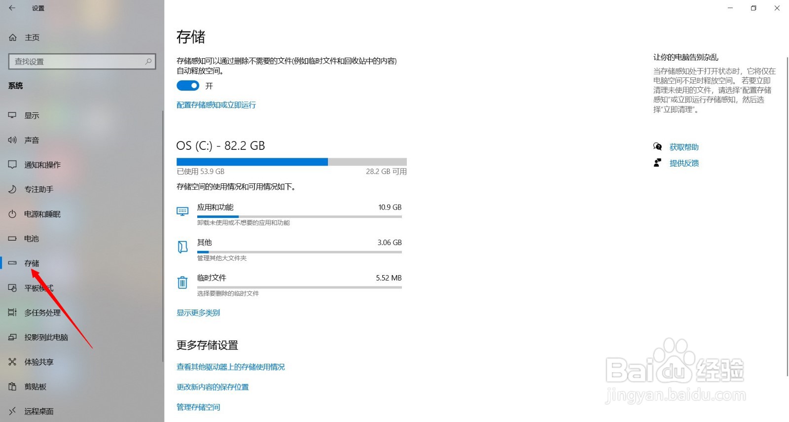Click the power icon beside 电源和睡眠

point(12,214)
